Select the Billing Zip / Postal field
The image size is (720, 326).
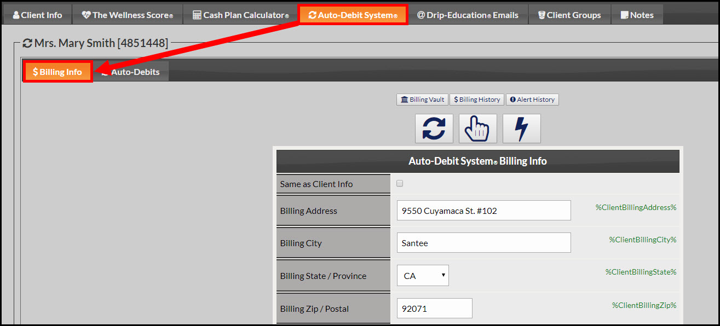[x=434, y=308]
